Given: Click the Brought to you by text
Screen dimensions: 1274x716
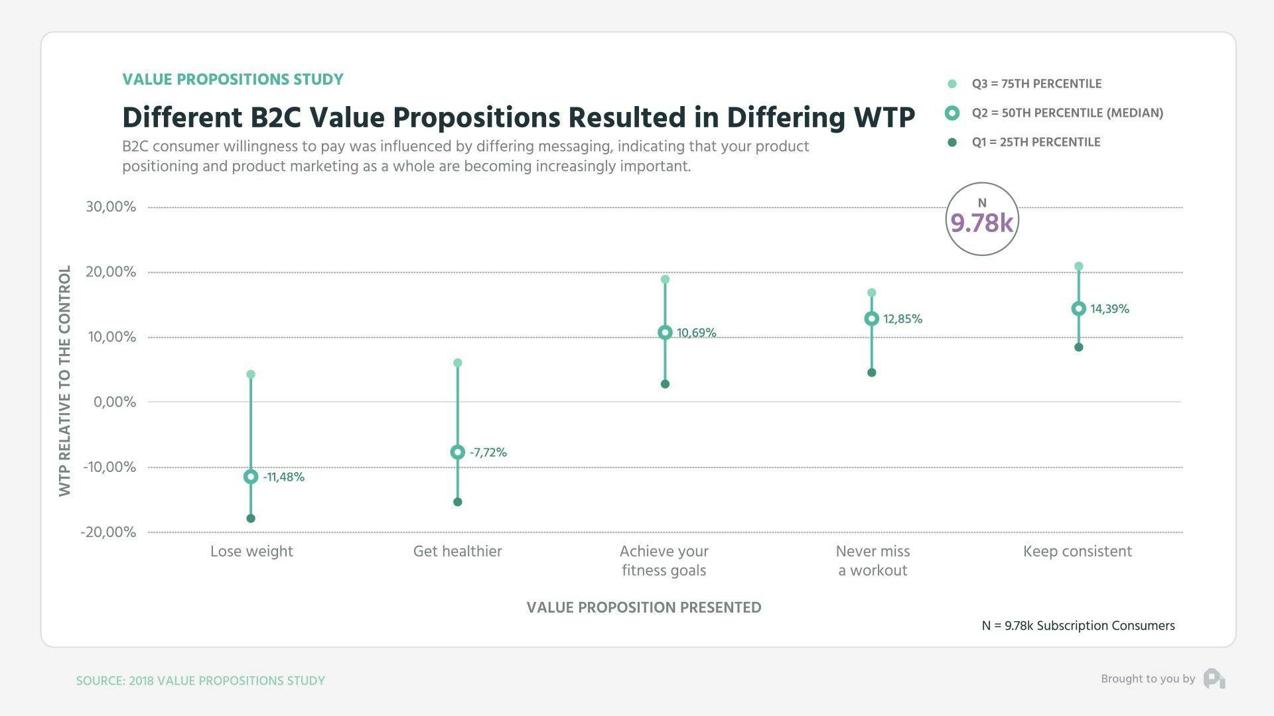Looking at the screenshot, I should tap(1148, 679).
